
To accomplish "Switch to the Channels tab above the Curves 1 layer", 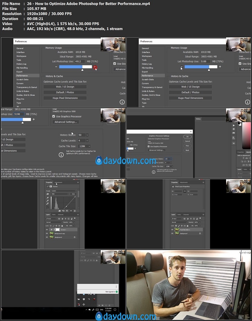I will point(60,215).
